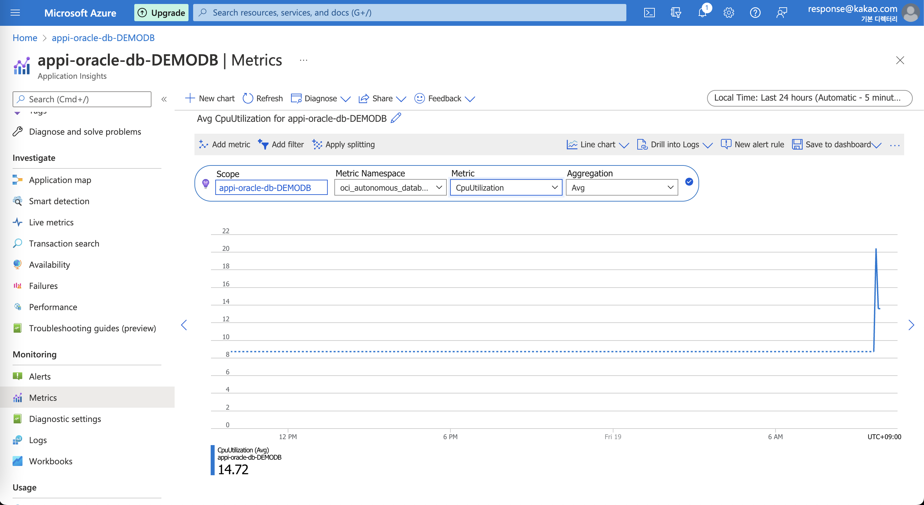The height and width of the screenshot is (505, 924).
Task: Click the ellipsis next to page title
Action: (x=304, y=60)
